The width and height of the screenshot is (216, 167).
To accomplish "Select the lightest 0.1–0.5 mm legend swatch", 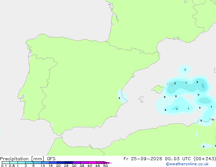I will (6, 163).
